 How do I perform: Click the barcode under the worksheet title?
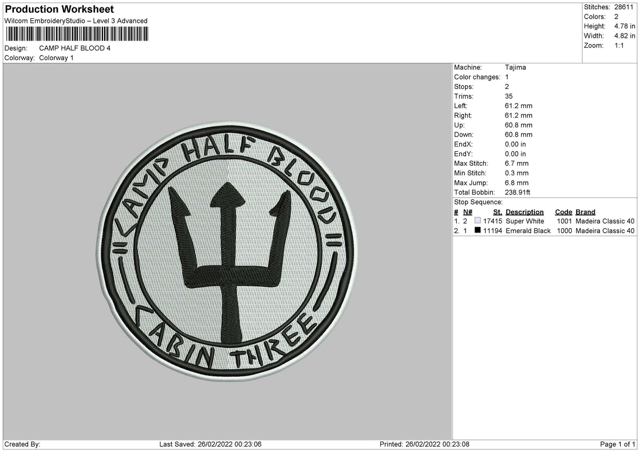pyautogui.click(x=77, y=34)
